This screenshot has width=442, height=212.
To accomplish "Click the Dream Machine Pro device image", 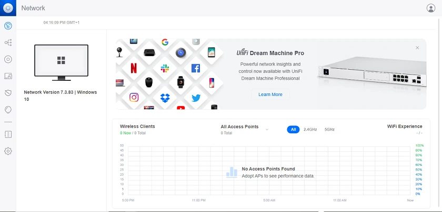I will [372, 72].
